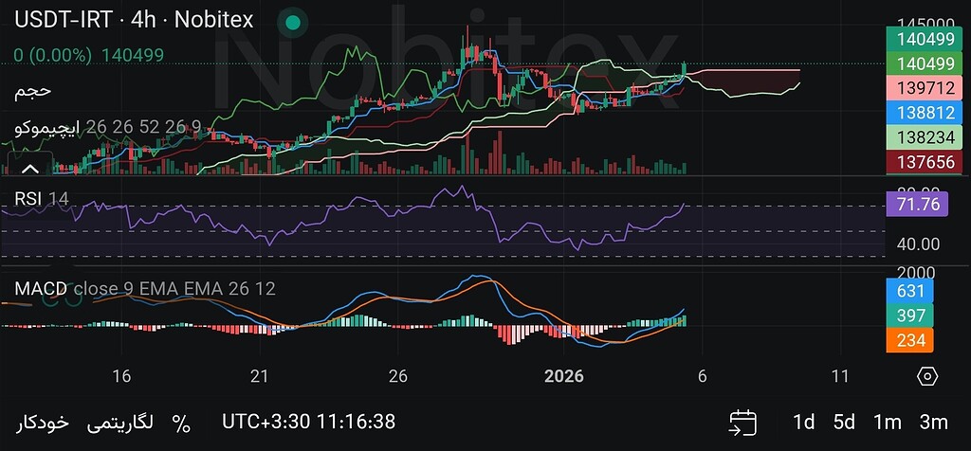The width and height of the screenshot is (971, 451).
Task: Select the 3m time range
Action: pos(934,423)
